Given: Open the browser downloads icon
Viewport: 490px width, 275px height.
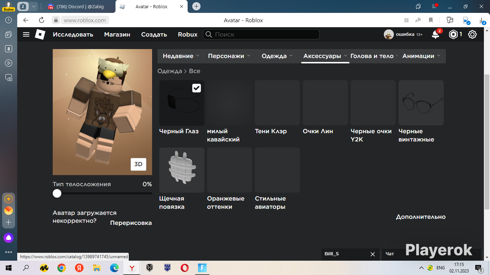Looking at the screenshot, I should 482,21.
